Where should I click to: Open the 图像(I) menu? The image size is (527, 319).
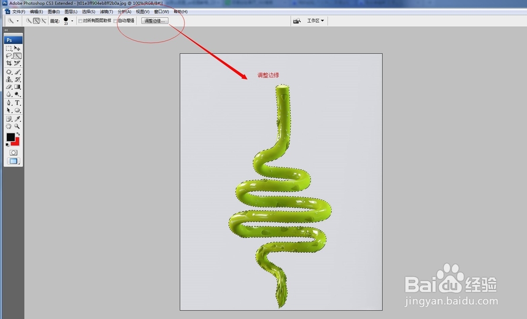click(x=54, y=12)
